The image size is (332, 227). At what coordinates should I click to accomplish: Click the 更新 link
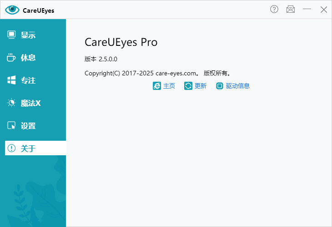click(x=201, y=86)
